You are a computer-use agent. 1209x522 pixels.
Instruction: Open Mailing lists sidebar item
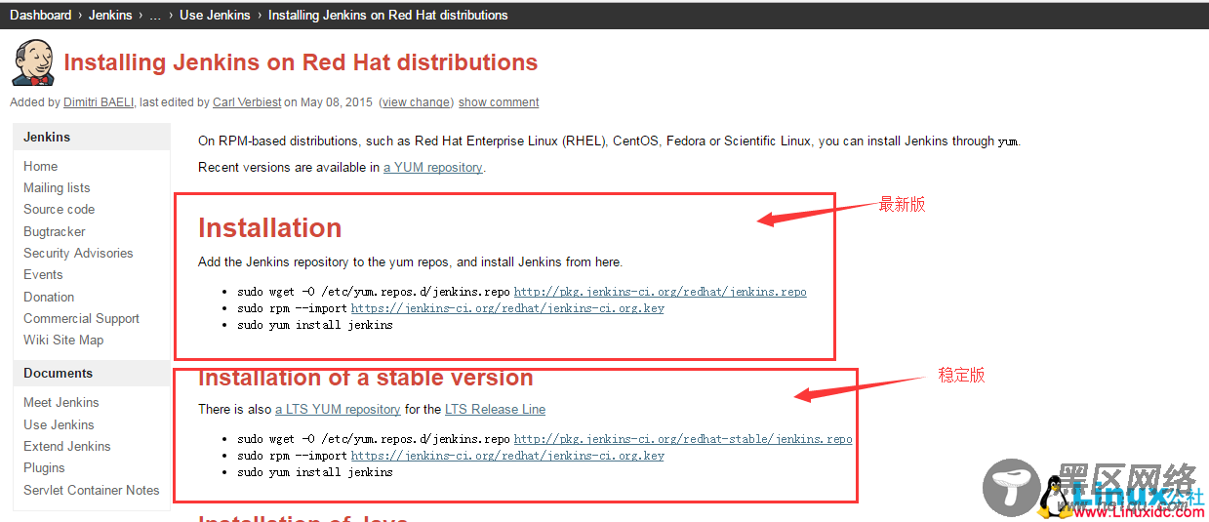[57, 187]
